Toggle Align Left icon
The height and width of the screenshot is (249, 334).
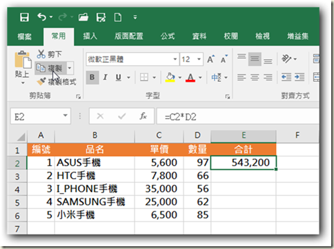242,78
